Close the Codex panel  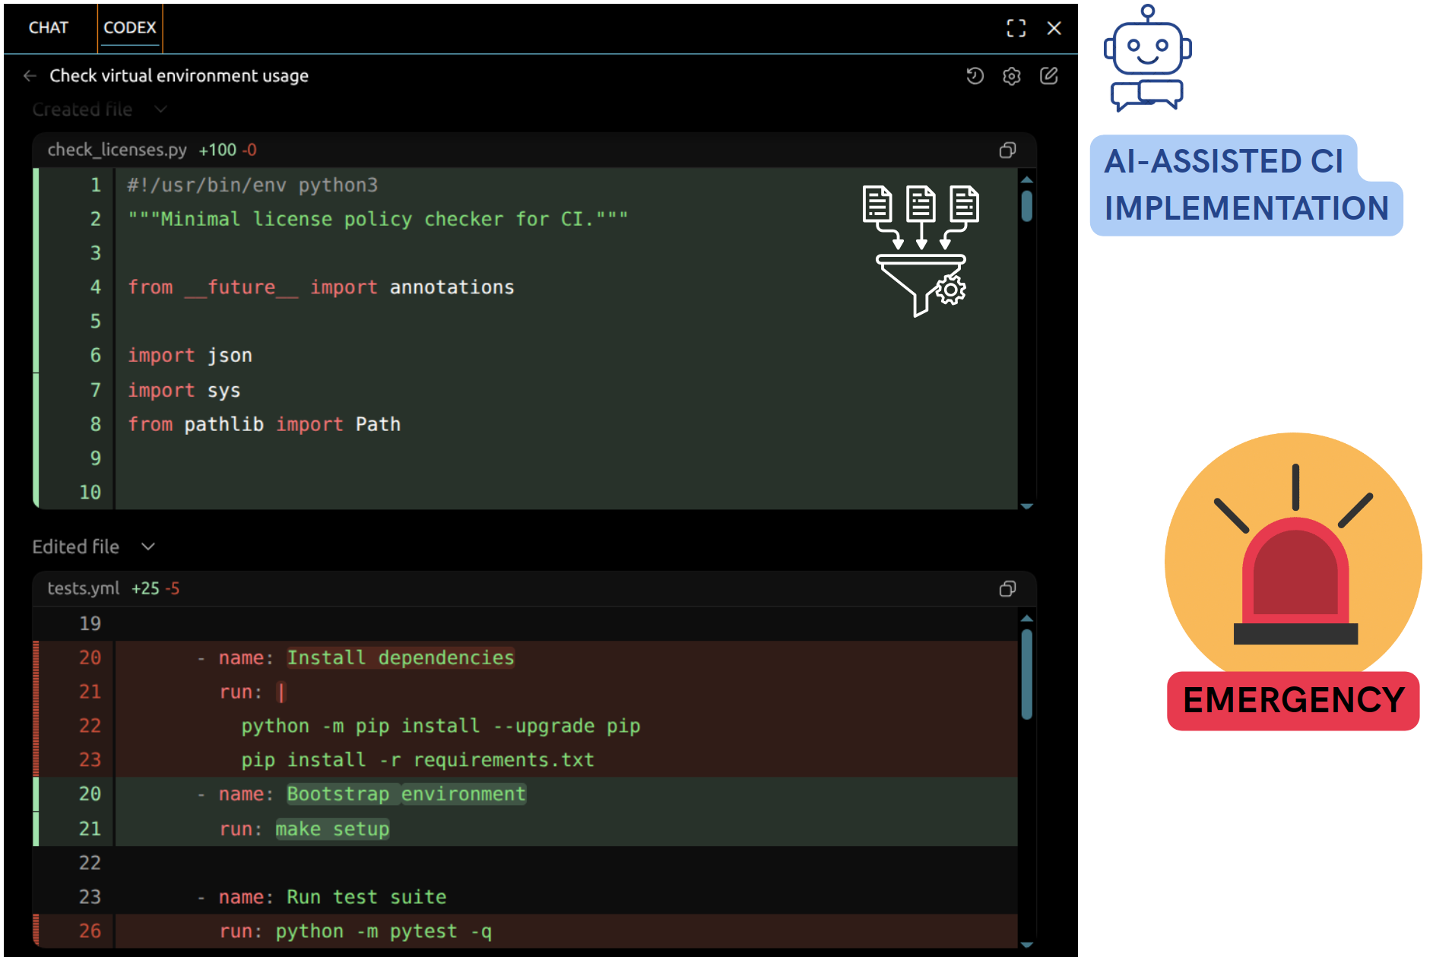point(1054,28)
